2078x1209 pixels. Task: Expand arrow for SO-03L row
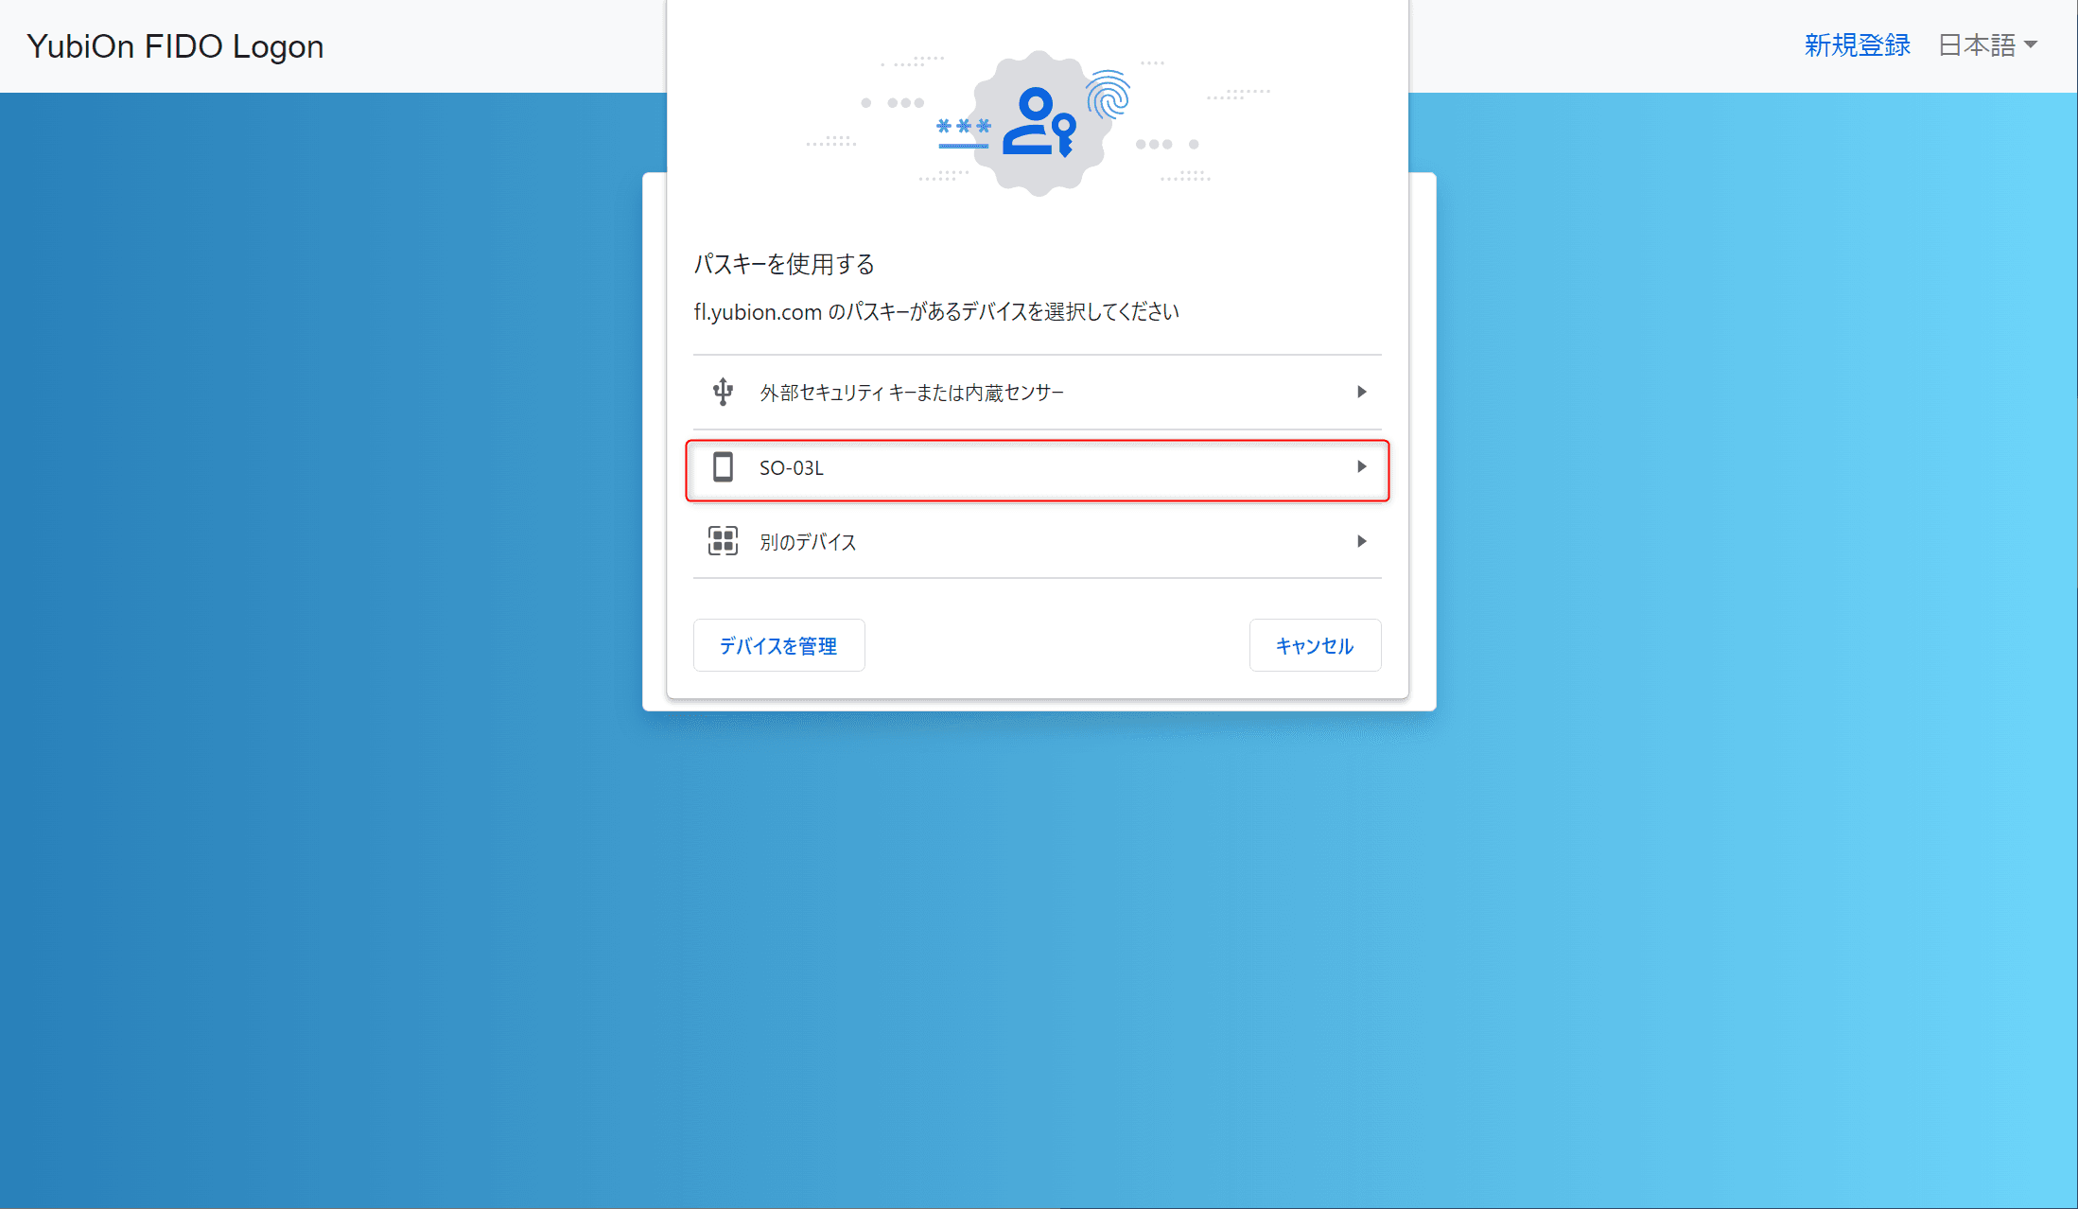pyautogui.click(x=1362, y=466)
